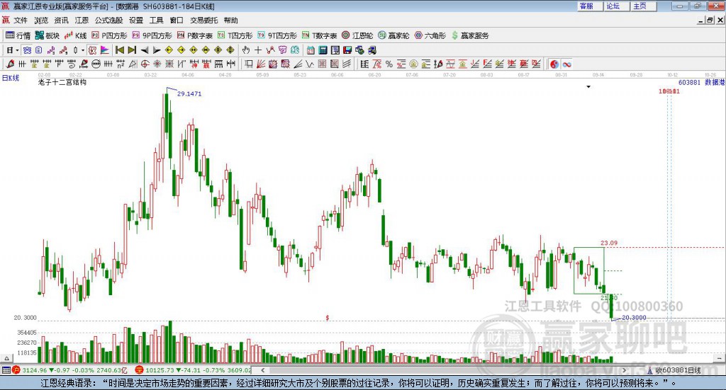The image size is (726, 390).
Task: Open the 六角形 hexagon tool
Action: (x=430, y=35)
